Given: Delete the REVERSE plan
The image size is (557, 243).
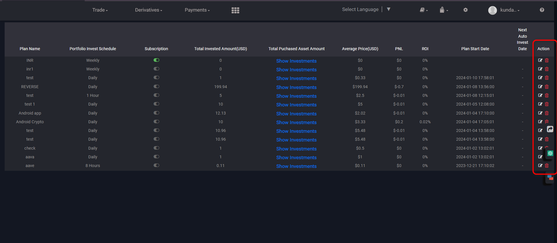Looking at the screenshot, I should pyautogui.click(x=547, y=87).
